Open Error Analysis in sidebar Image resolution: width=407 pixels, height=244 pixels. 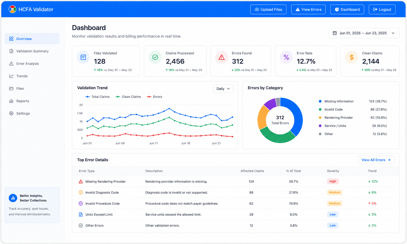point(32,64)
